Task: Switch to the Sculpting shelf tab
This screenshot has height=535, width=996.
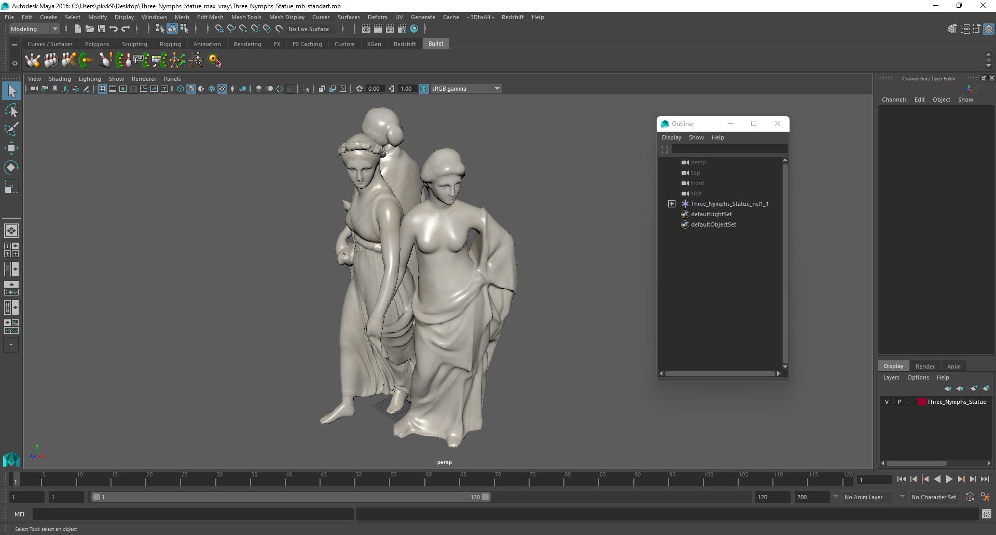Action: pyautogui.click(x=134, y=44)
